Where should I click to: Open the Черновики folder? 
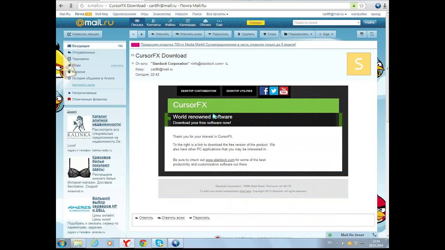[80, 59]
